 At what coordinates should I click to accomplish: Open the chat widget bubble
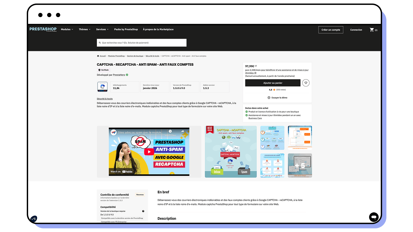(x=374, y=217)
